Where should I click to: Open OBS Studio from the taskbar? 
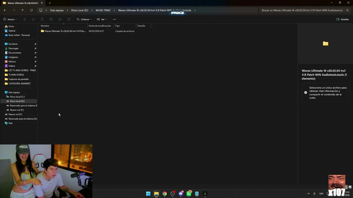point(173,194)
